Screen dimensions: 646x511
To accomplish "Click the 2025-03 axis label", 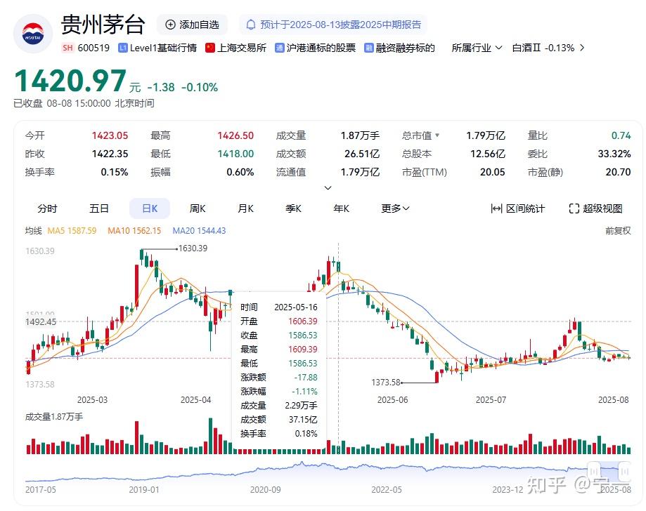I will point(92,400).
